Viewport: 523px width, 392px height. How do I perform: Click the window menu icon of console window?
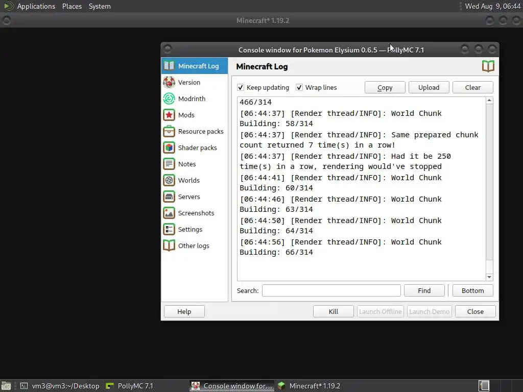pyautogui.click(x=168, y=50)
